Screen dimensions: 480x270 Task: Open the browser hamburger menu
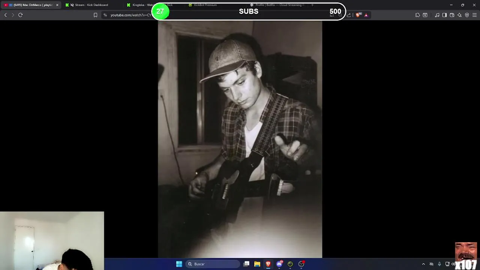point(474,15)
